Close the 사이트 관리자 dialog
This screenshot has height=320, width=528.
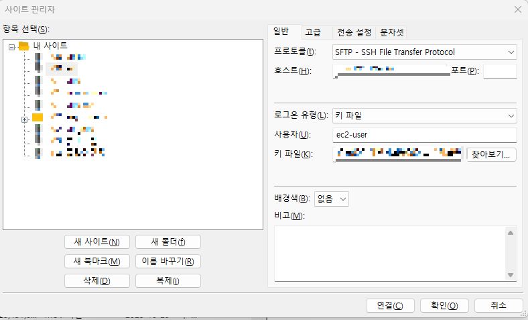pyautogui.click(x=518, y=9)
